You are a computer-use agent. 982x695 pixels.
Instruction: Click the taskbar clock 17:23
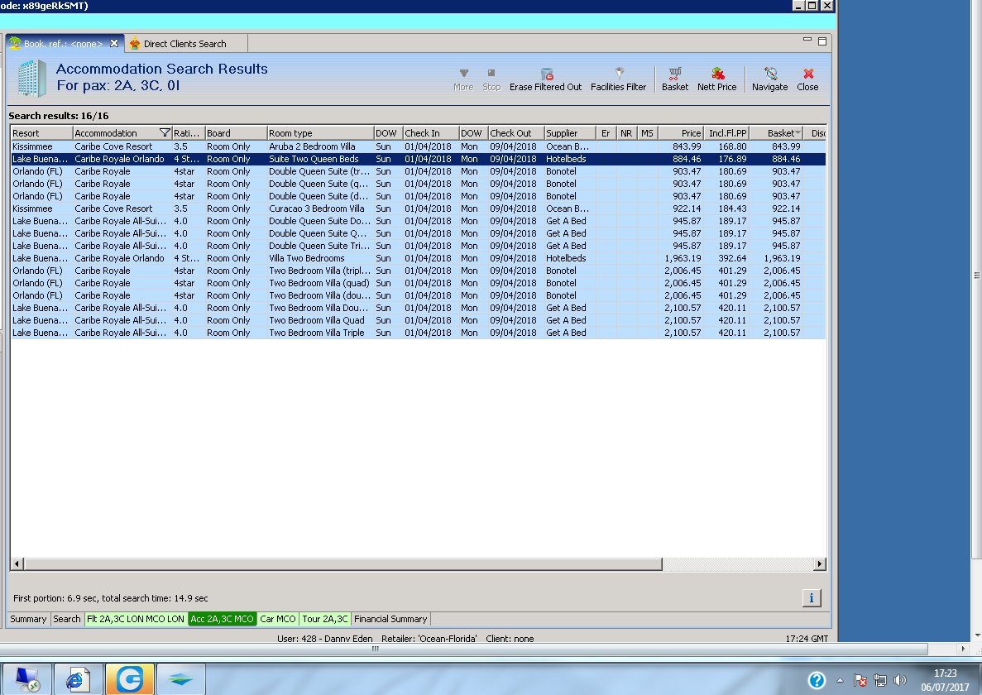click(945, 673)
